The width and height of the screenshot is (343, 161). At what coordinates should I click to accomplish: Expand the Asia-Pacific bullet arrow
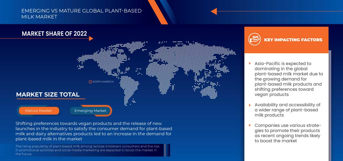point(250,64)
